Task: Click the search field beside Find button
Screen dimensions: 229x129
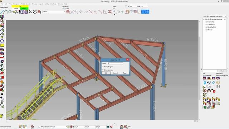Action: (210, 71)
